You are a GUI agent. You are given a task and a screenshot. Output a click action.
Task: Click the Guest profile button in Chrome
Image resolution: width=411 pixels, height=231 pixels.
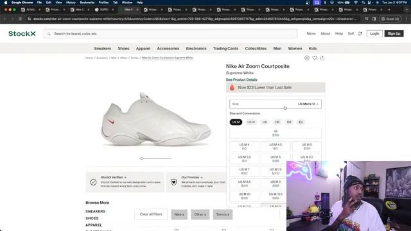coord(390,19)
